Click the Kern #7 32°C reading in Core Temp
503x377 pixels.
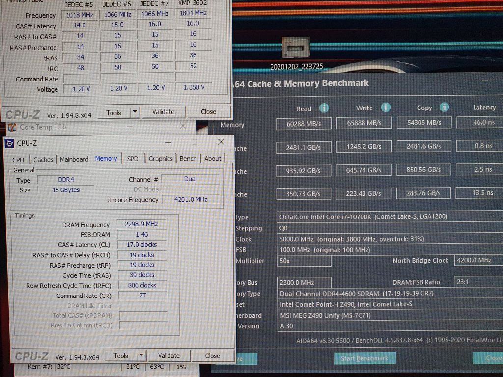(64, 366)
